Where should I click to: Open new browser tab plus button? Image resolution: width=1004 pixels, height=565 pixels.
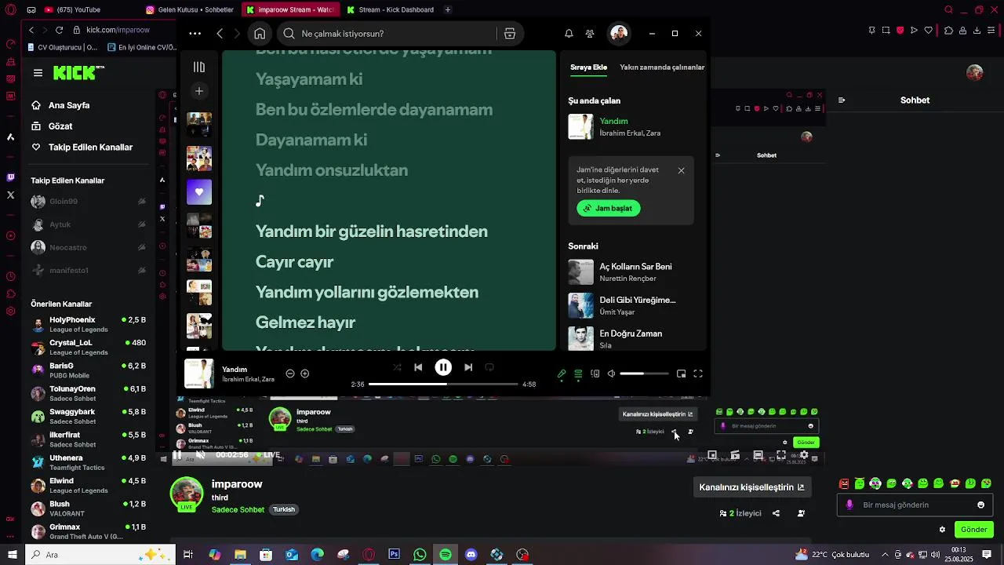point(448,9)
